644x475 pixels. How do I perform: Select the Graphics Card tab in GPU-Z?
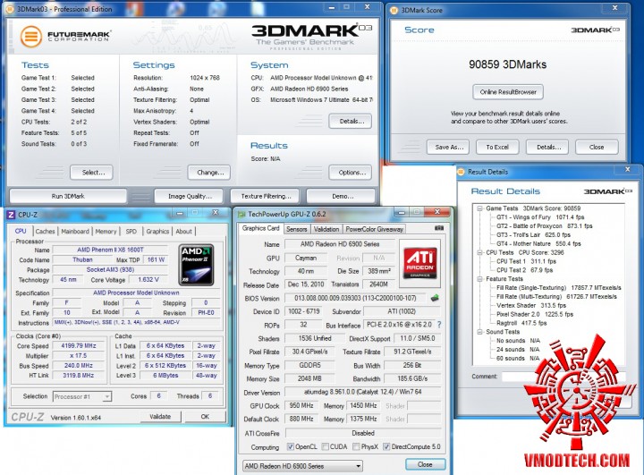[x=261, y=228]
